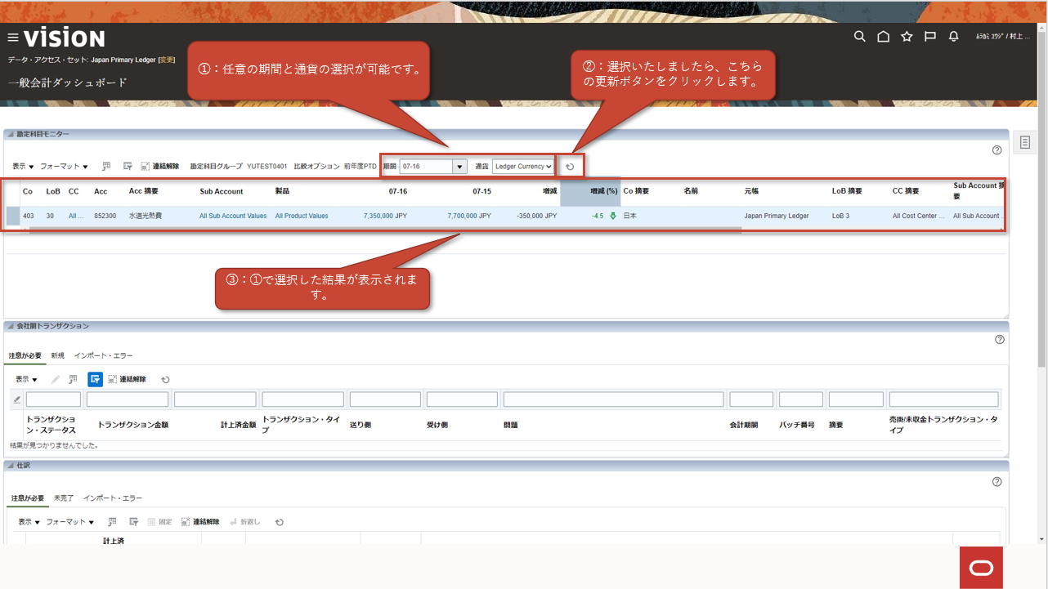Click the All... CC link in row 403
This screenshot has height=589, width=1048.
[76, 216]
